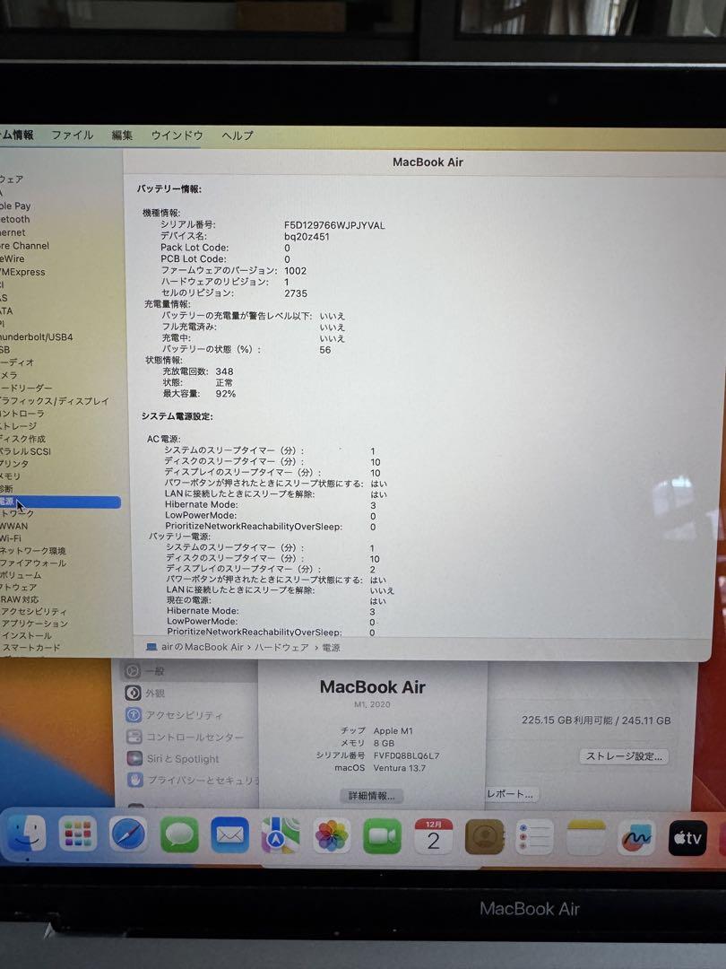Click the 状態 value 正常

pos(224,382)
